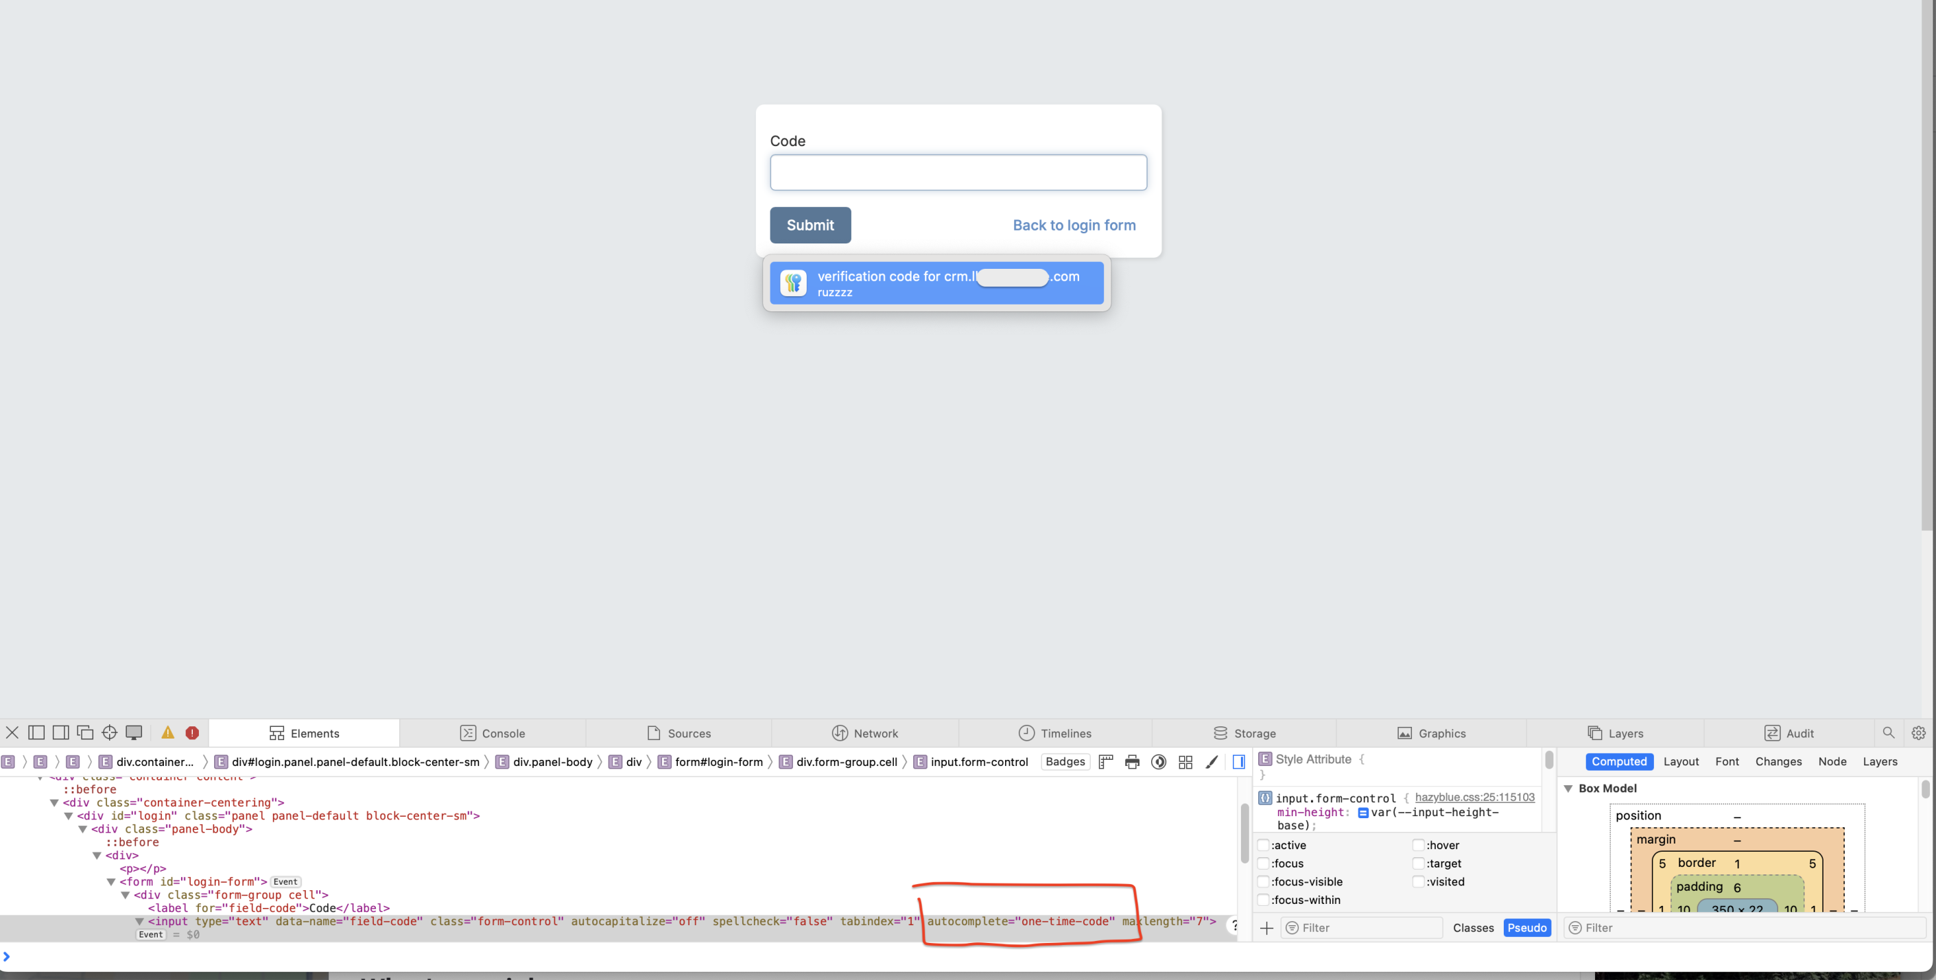Viewport: 1936px width, 980px height.
Task: Toggle the Pseudo button in the styles panel
Action: [x=1527, y=928]
